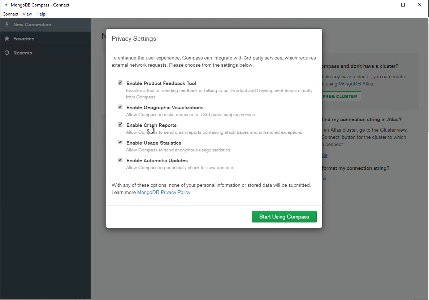Viewport: 429px width, 300px height.
Task: Open the View menu
Action: point(27,14)
